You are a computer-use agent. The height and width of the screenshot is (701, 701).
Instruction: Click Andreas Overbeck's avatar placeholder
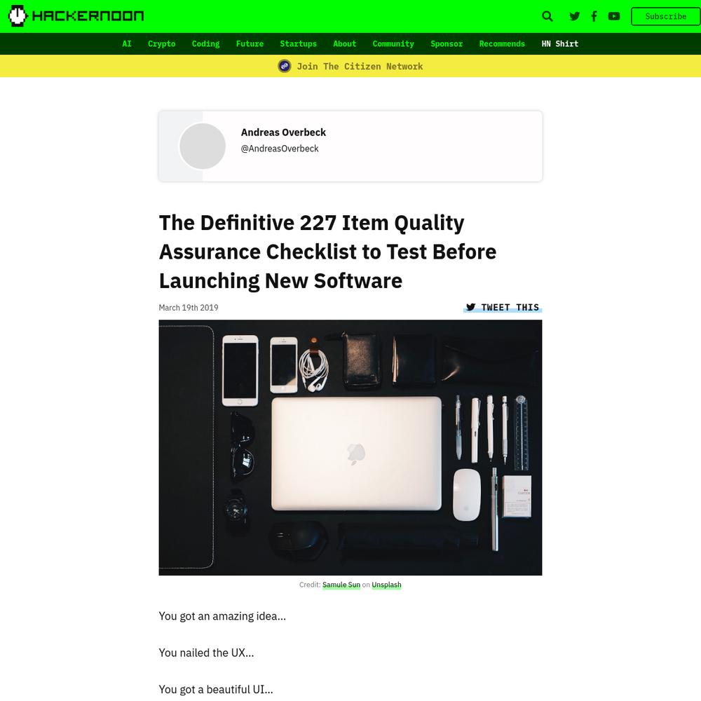click(203, 147)
